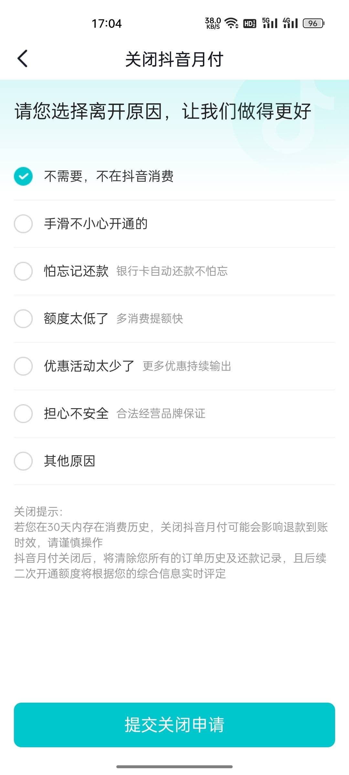
Task: Tap the 4G signal strength icon
Action: [x=290, y=23]
